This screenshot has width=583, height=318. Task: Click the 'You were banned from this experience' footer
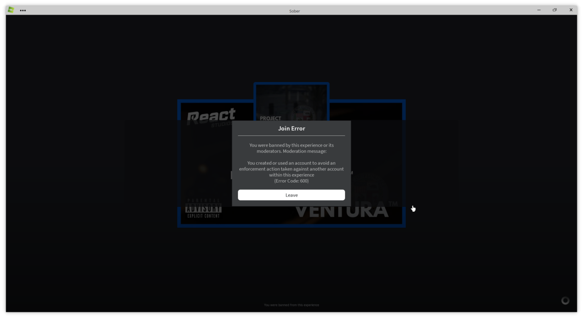click(291, 305)
